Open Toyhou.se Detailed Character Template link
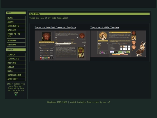The image size is (157, 118). (x=55, y=27)
